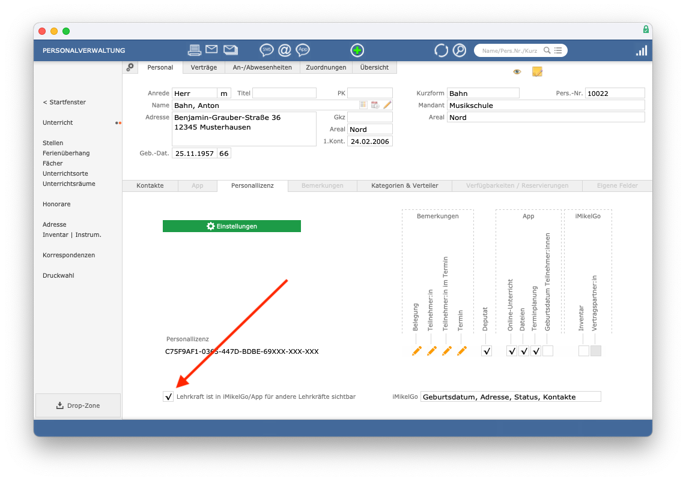
Task: Enable the Inventar checkbox
Action: 584,351
